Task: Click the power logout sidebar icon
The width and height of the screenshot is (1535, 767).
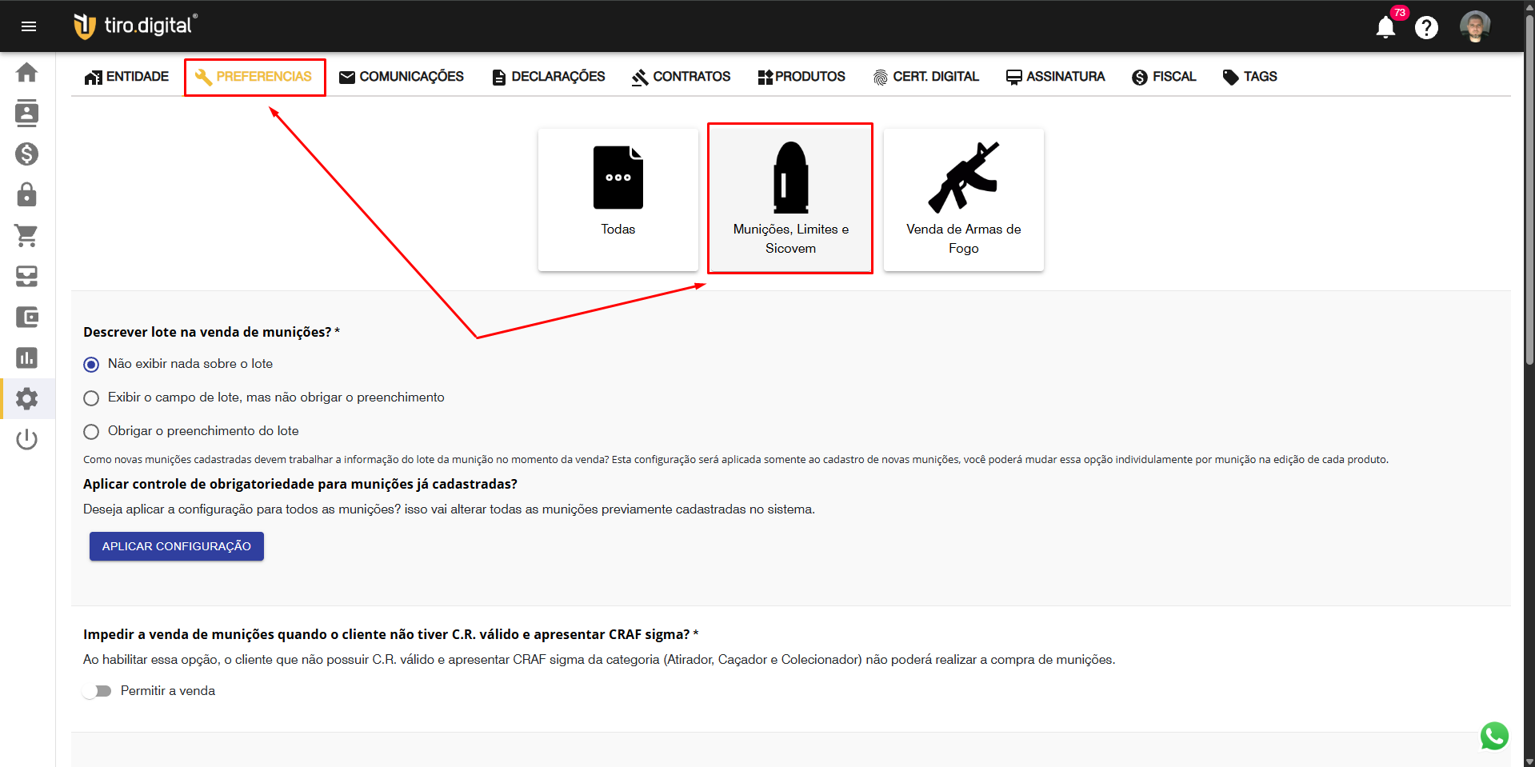Action: coord(26,439)
